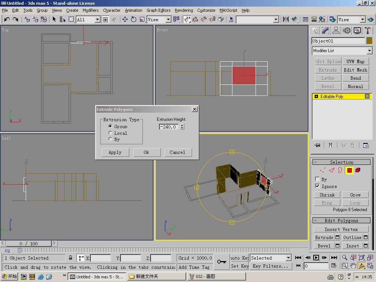Open the All selection filter dropdown
Screen dimensions: 376x282
coord(98,19)
